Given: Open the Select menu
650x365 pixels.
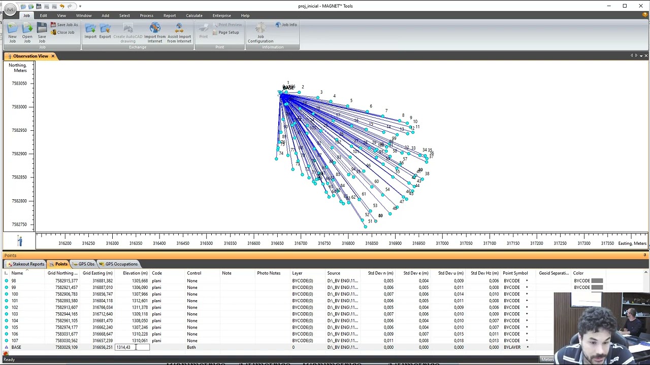Looking at the screenshot, I should [124, 15].
